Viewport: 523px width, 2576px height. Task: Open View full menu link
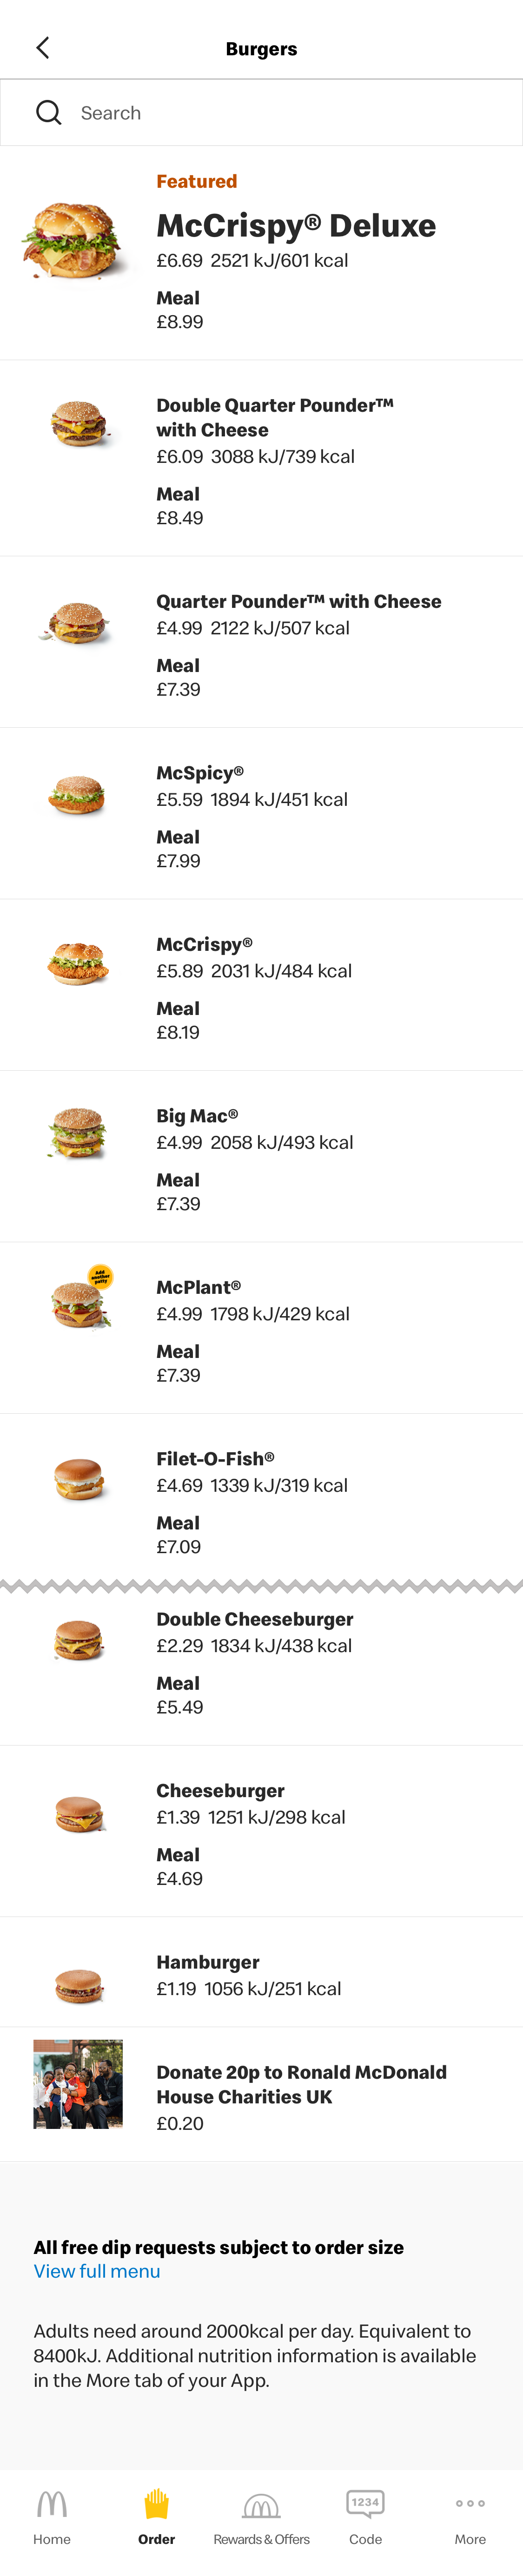tap(97, 2271)
